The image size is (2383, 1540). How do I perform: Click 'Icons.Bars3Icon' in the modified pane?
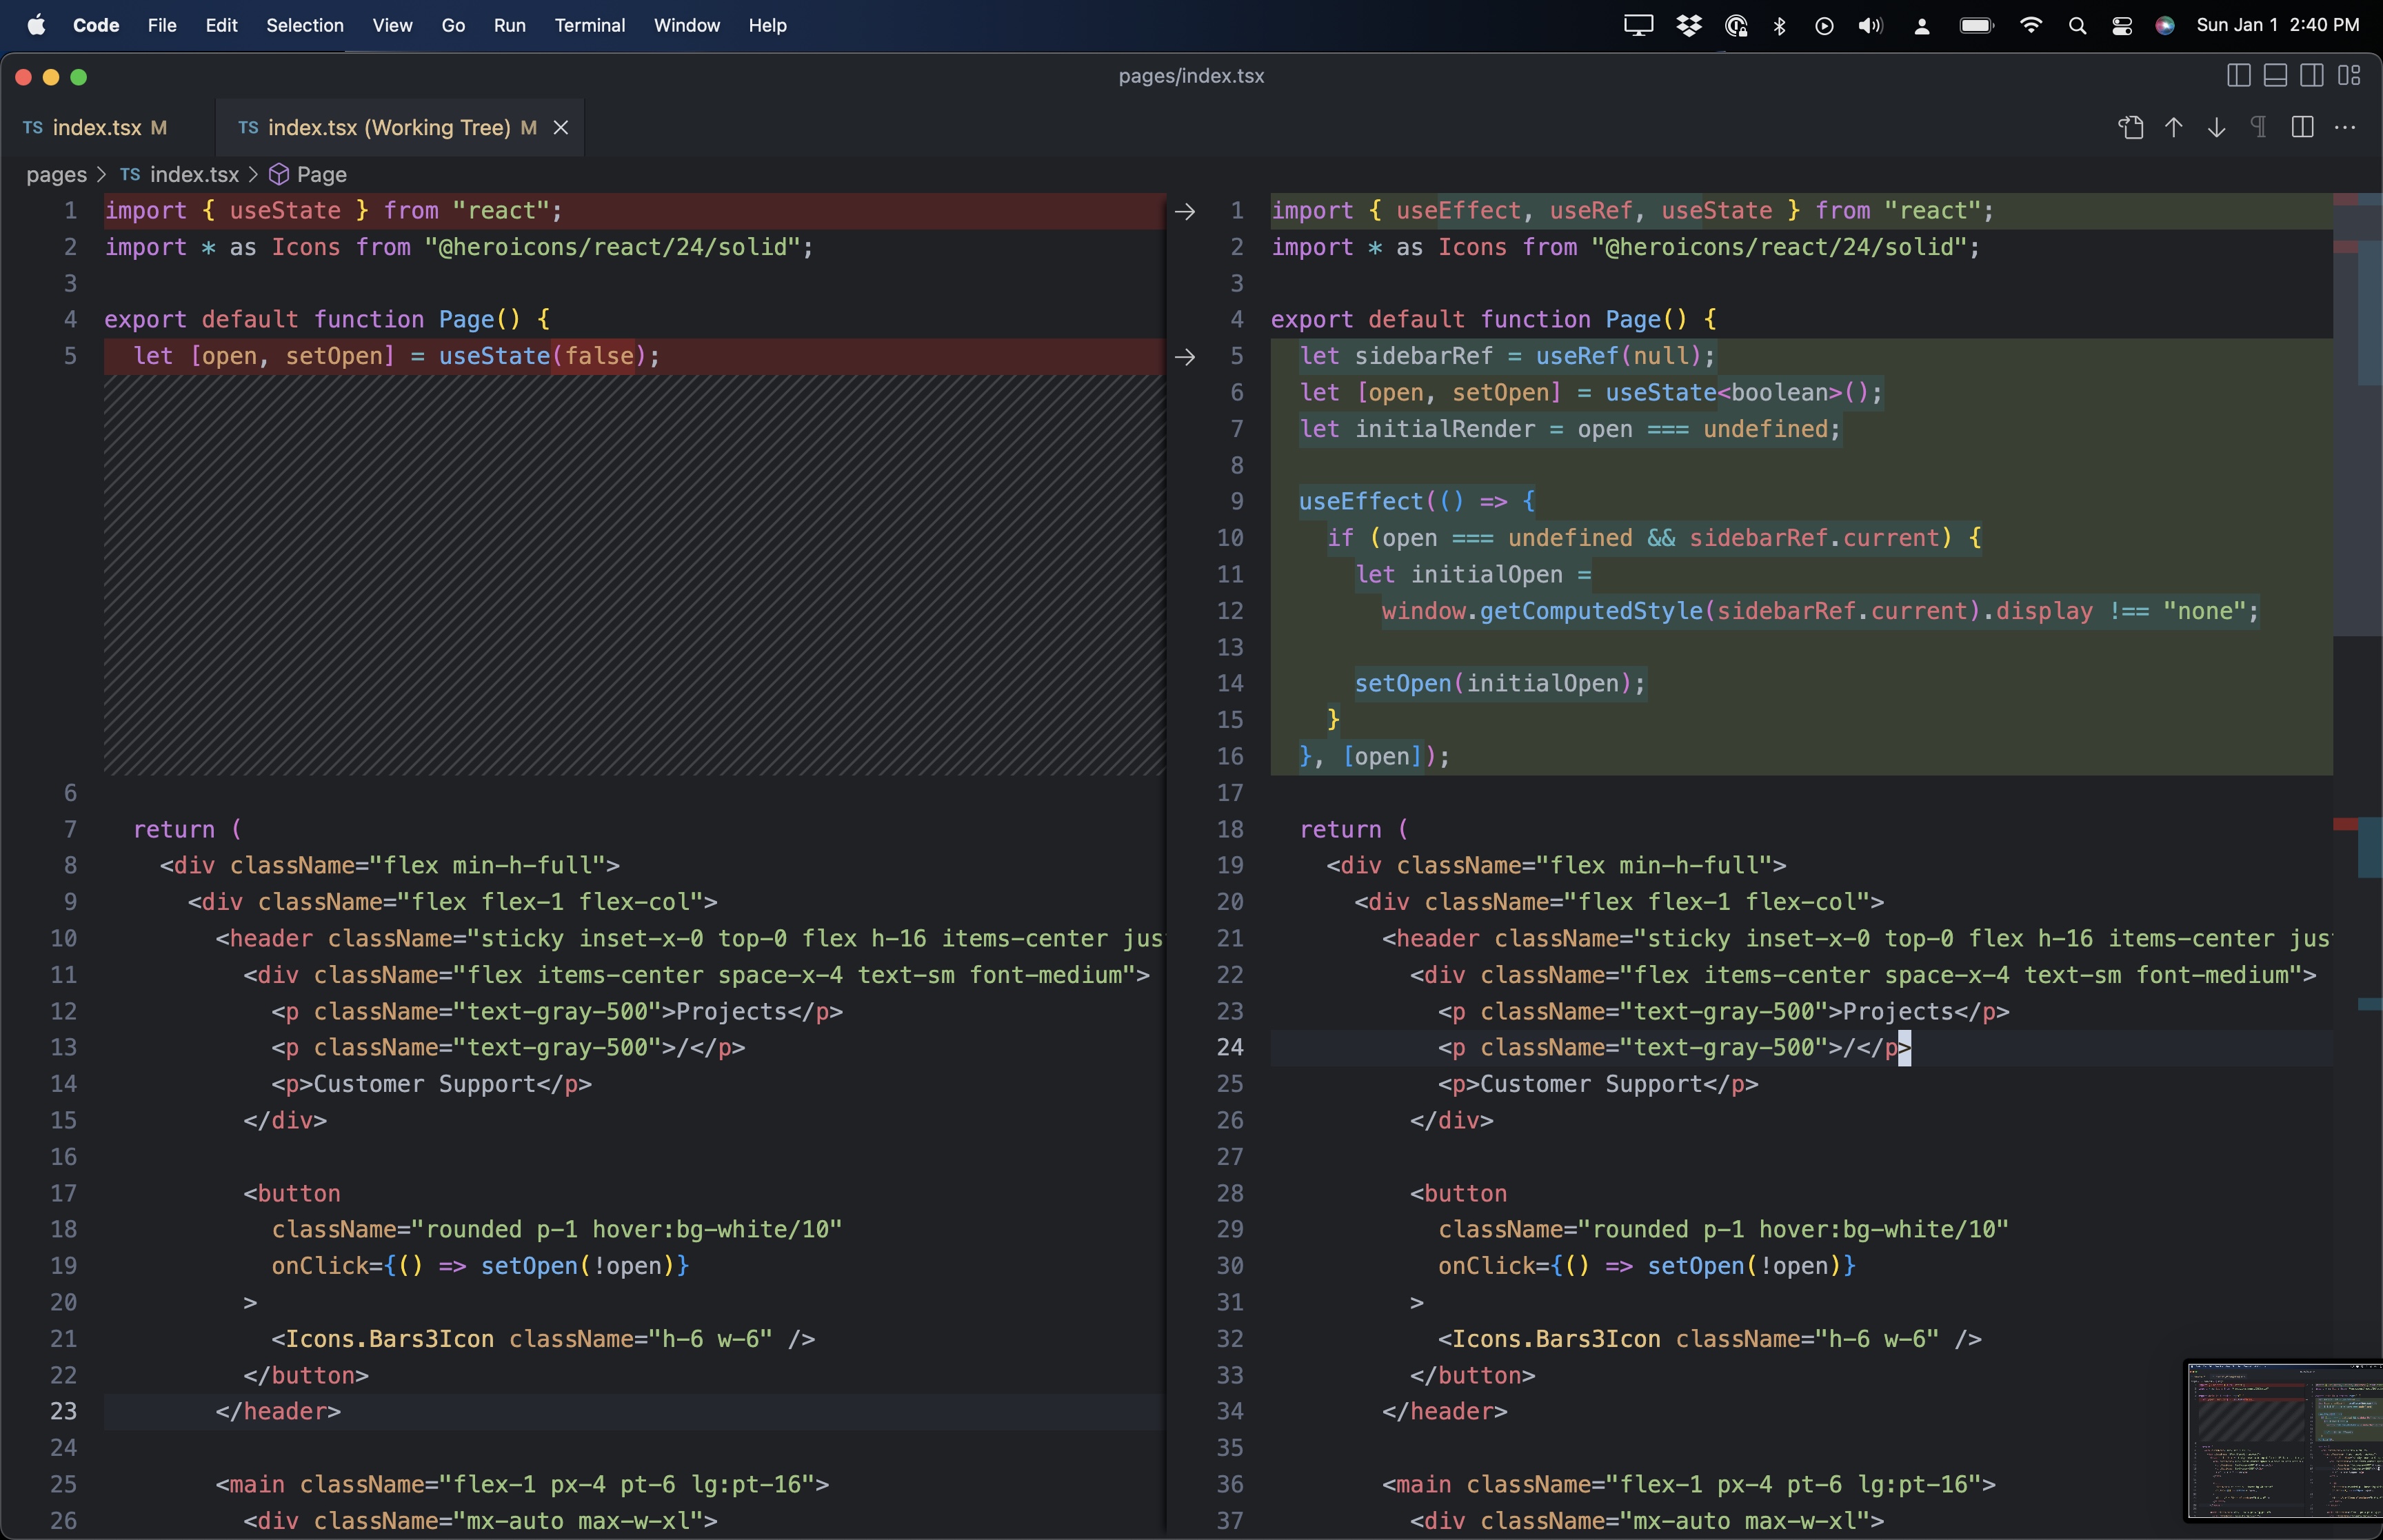point(1556,1340)
